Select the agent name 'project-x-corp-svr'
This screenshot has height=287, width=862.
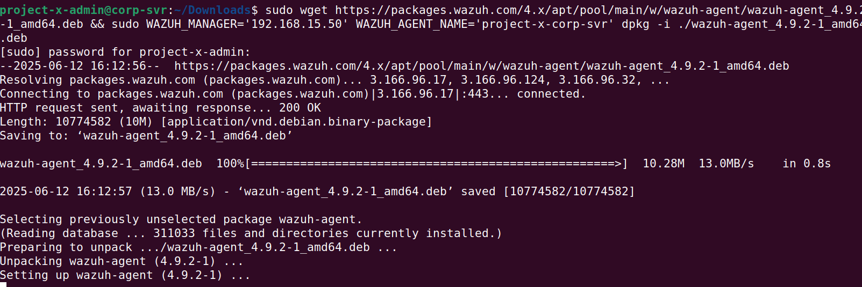point(544,24)
